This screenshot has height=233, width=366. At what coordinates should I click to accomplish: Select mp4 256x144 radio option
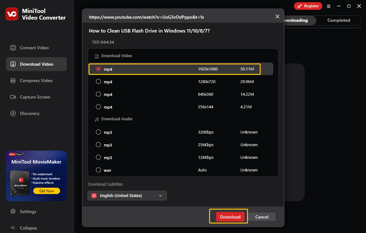(x=98, y=107)
